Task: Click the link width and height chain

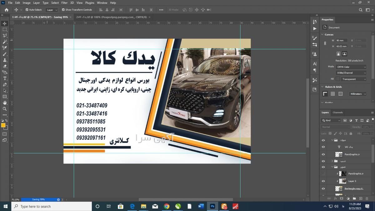Action: (325, 43)
